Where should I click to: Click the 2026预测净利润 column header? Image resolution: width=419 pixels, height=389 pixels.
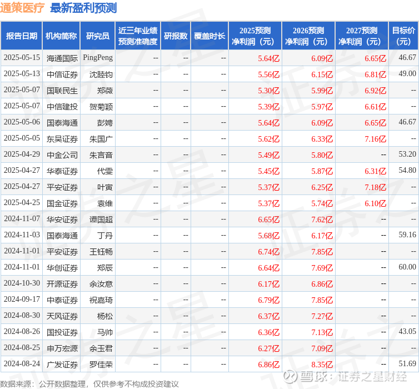coord(308,36)
